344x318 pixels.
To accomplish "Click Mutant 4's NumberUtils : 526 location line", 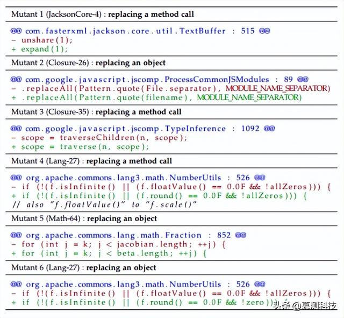I will click(138, 178).
